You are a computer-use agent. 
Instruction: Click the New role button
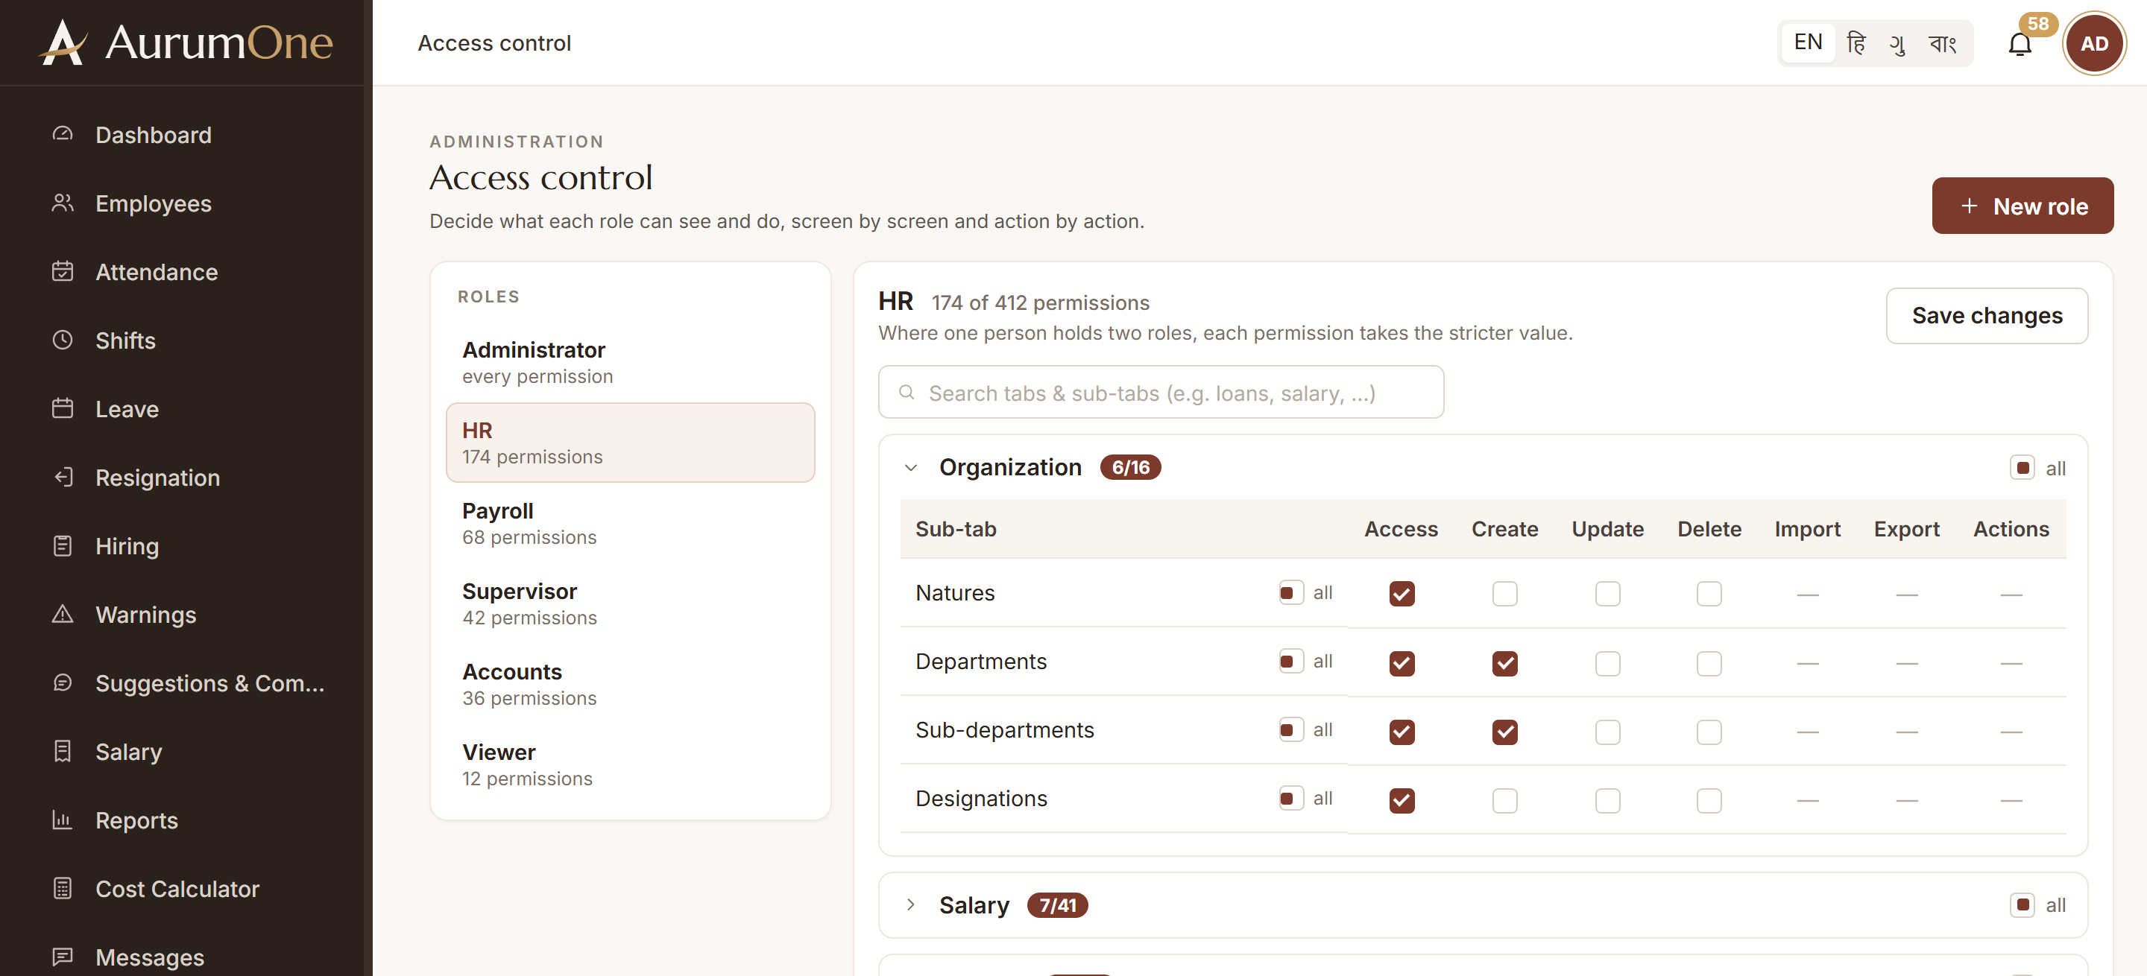pos(2022,206)
